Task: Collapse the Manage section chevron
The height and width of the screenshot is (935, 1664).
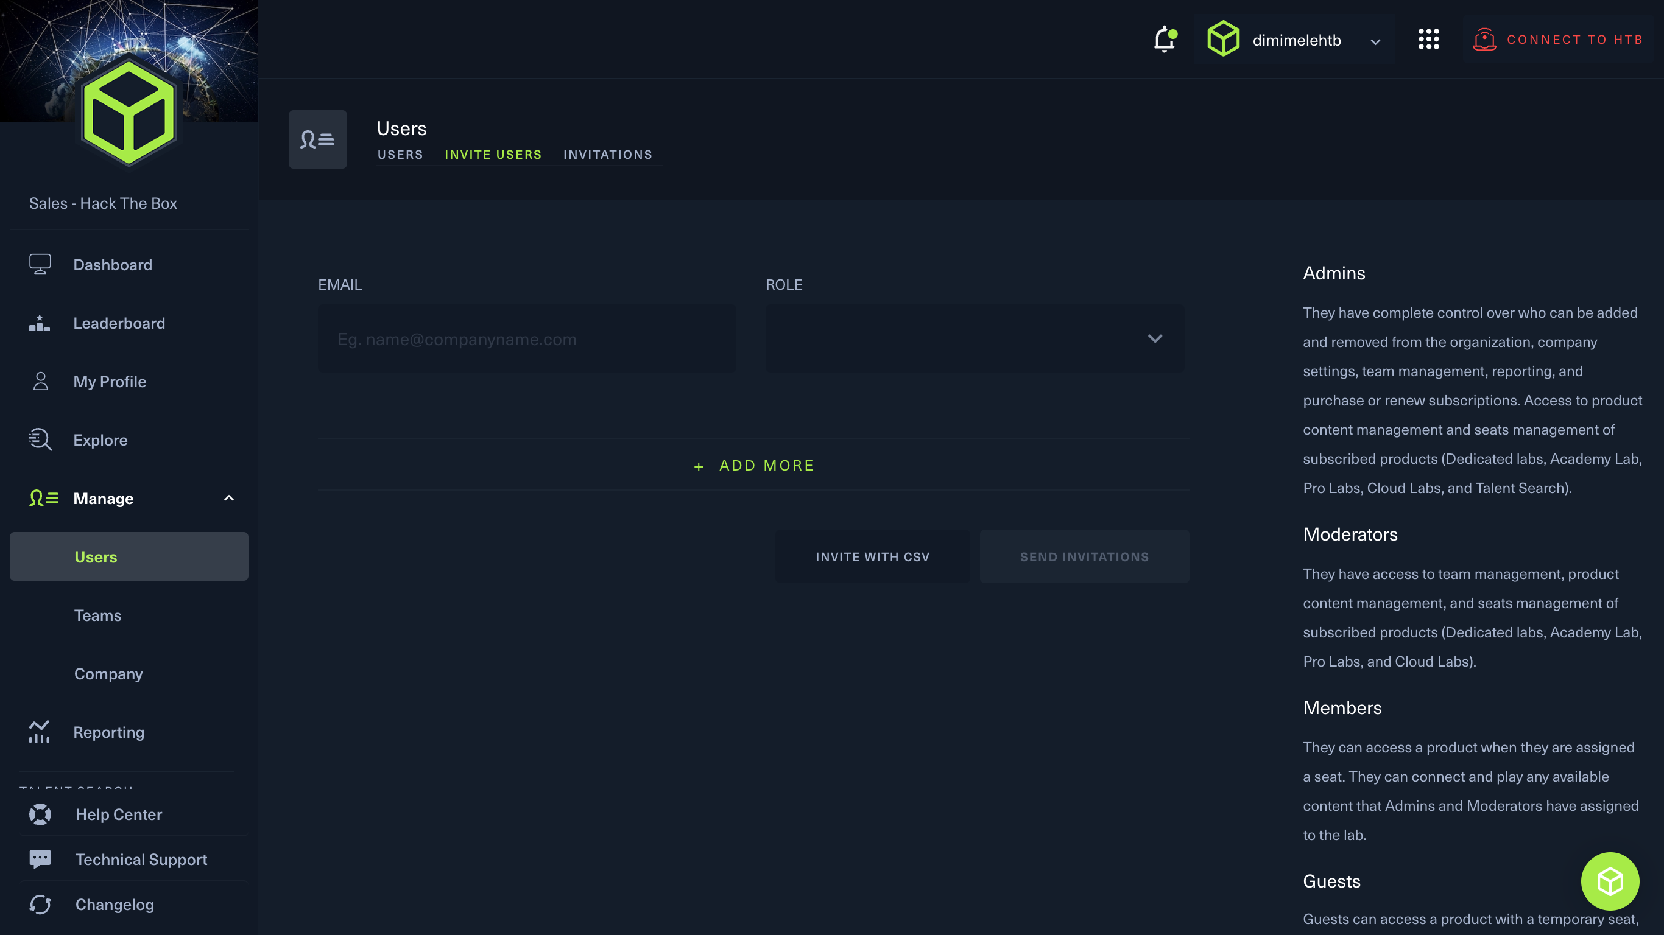Action: [228, 498]
